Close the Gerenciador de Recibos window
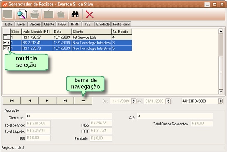The image size is (227, 152). click(x=222, y=5)
